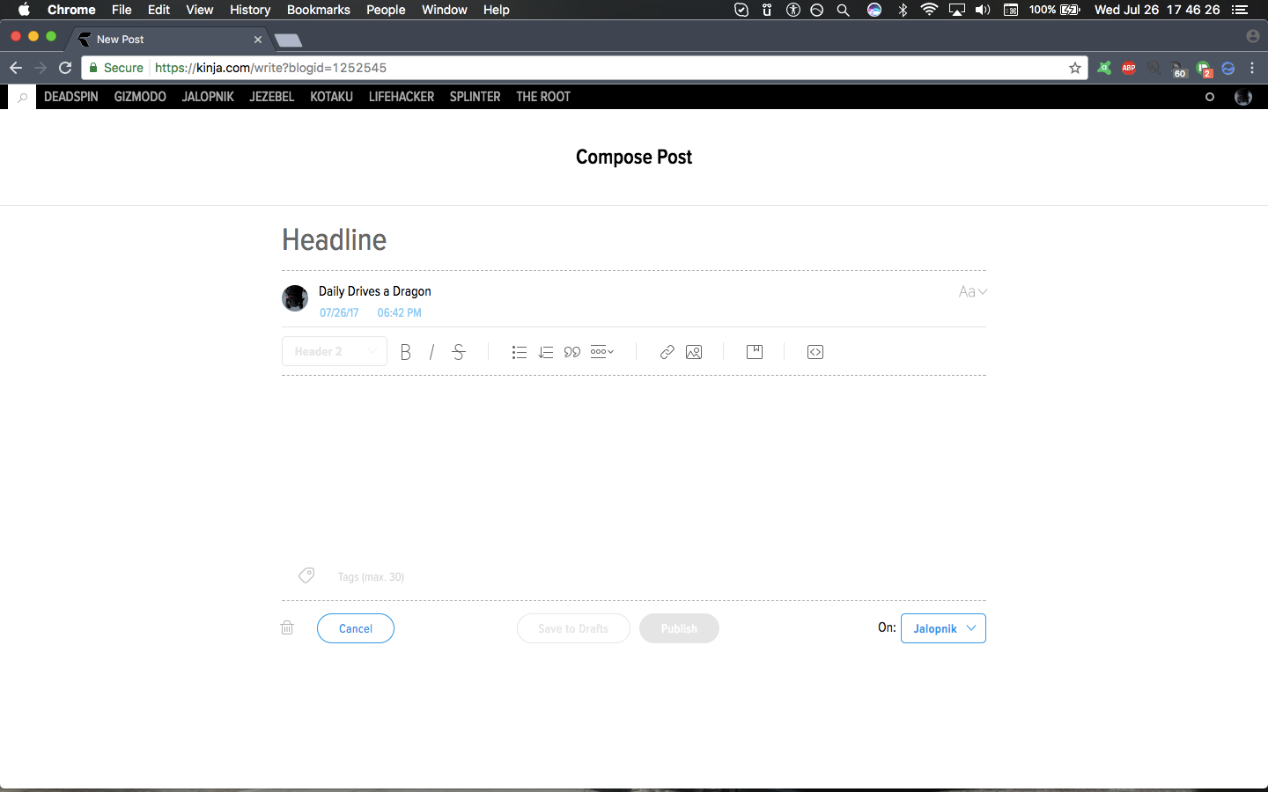Click the Cancel button
The height and width of the screenshot is (792, 1268).
pos(356,628)
